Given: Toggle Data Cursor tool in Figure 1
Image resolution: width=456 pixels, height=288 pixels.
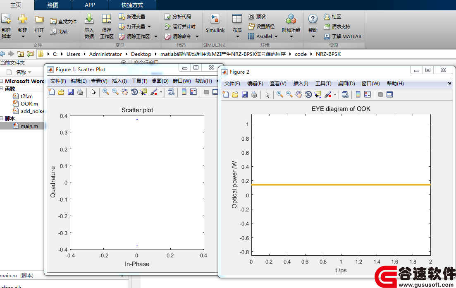Looking at the screenshot, I should (x=144, y=92).
